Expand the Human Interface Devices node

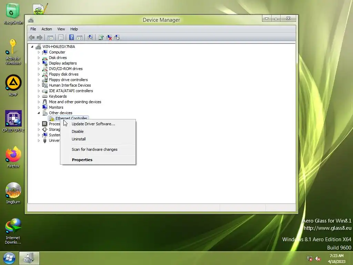[x=39, y=86]
